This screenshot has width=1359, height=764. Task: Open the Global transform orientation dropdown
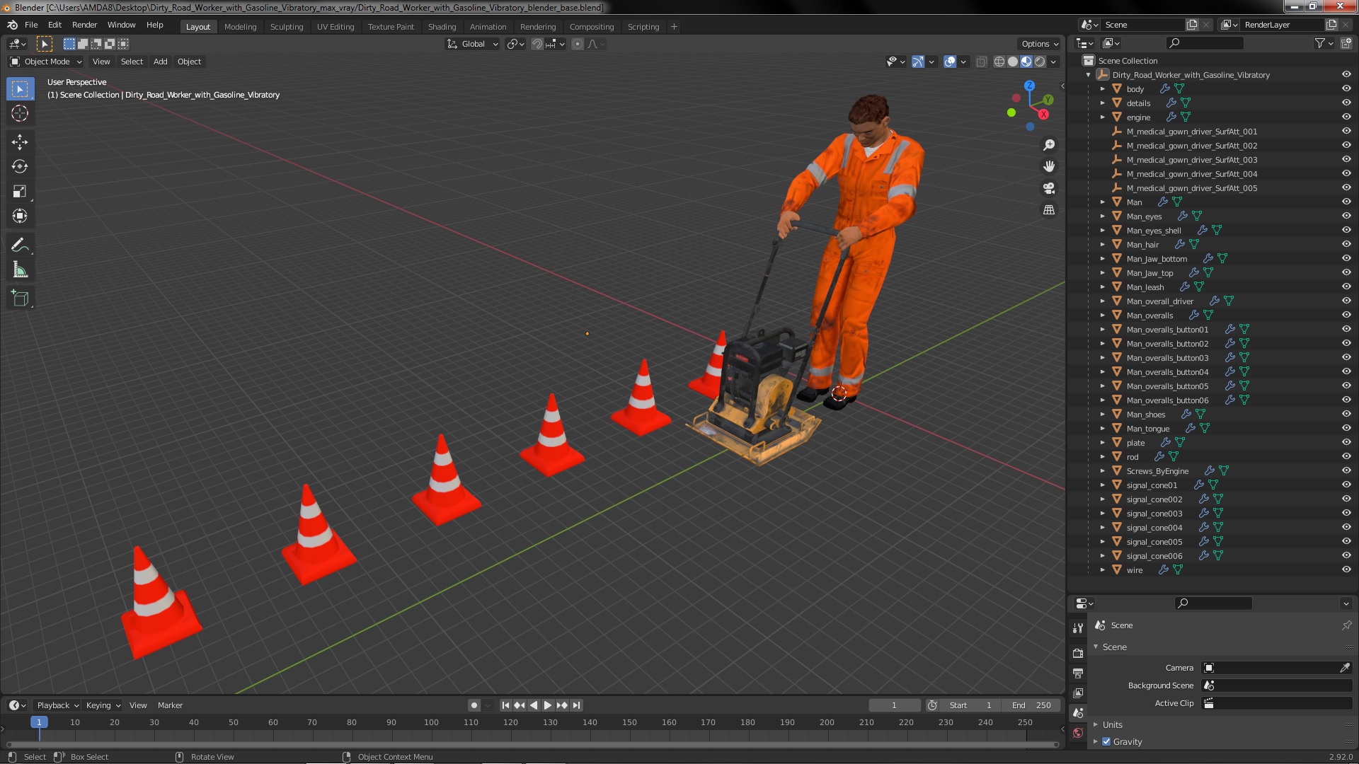(472, 44)
